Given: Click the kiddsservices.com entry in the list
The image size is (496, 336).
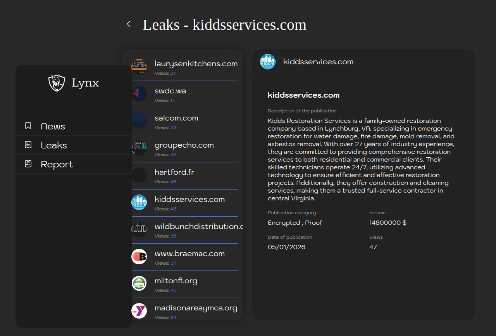Looking at the screenshot, I should [x=189, y=200].
